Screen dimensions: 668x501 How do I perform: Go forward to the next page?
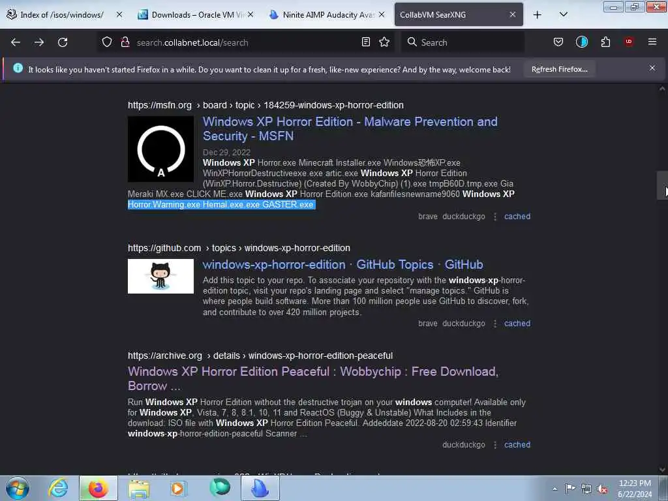point(39,42)
